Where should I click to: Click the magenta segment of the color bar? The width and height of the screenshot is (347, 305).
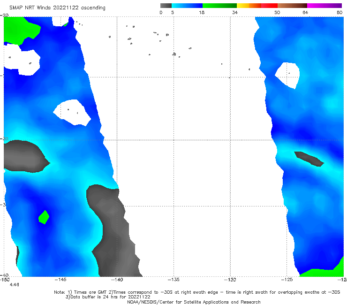click(x=324, y=6)
